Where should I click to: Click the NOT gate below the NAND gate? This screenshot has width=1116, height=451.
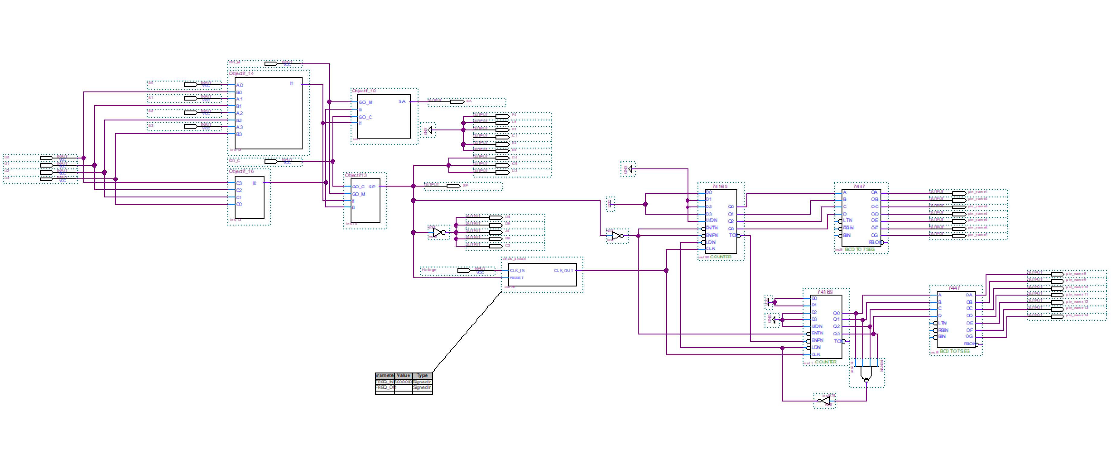point(824,401)
